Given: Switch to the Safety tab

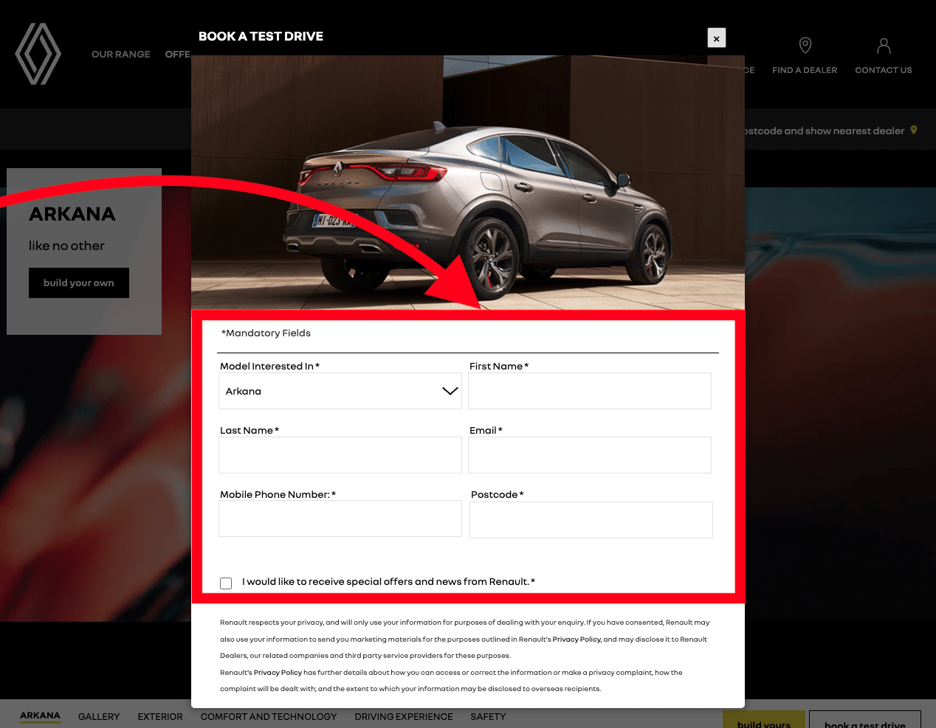Looking at the screenshot, I should (488, 716).
